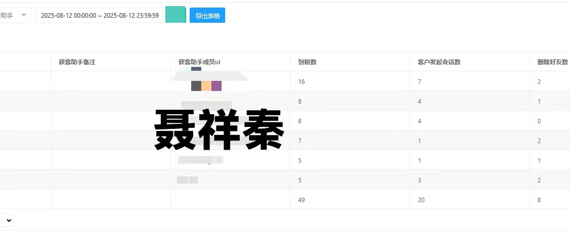Click the total 到粉数 cell showing 49

click(x=350, y=200)
